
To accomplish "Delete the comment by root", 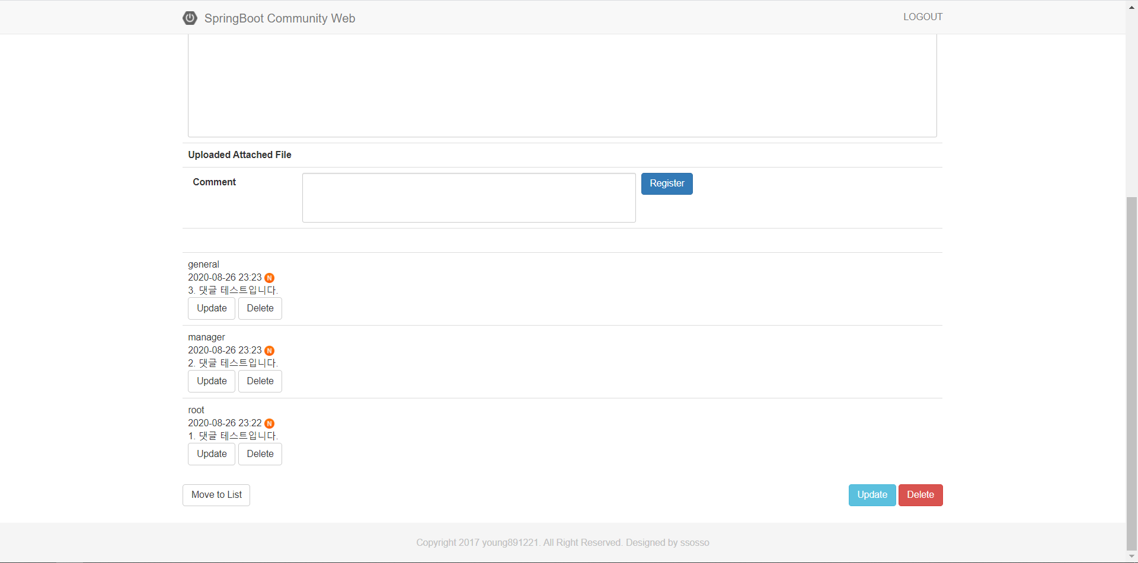I will (x=260, y=454).
